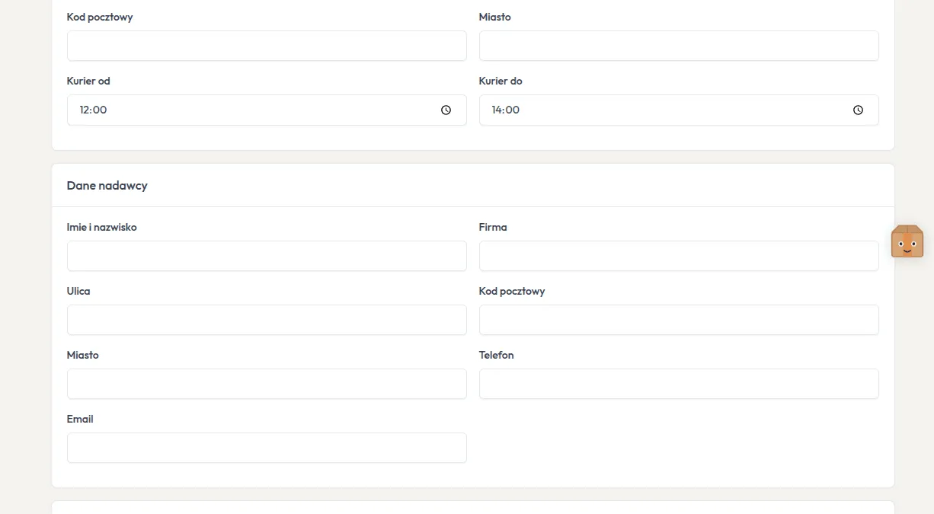The width and height of the screenshot is (934, 514).
Task: Select the Kurier do label
Action: 501,81
